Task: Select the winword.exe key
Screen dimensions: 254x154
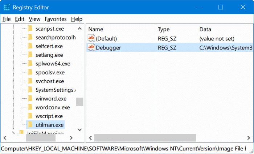Action: [x=51, y=99]
